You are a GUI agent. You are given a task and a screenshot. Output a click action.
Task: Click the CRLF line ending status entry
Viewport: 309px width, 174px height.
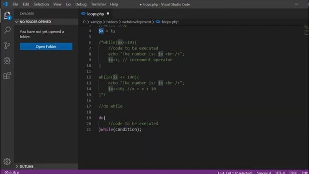point(293,173)
